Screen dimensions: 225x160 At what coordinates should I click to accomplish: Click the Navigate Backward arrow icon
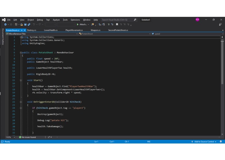tap(6, 25)
